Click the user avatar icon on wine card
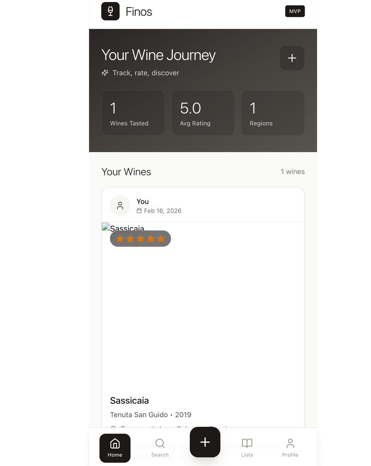This screenshot has height=466, width=371. (x=120, y=206)
